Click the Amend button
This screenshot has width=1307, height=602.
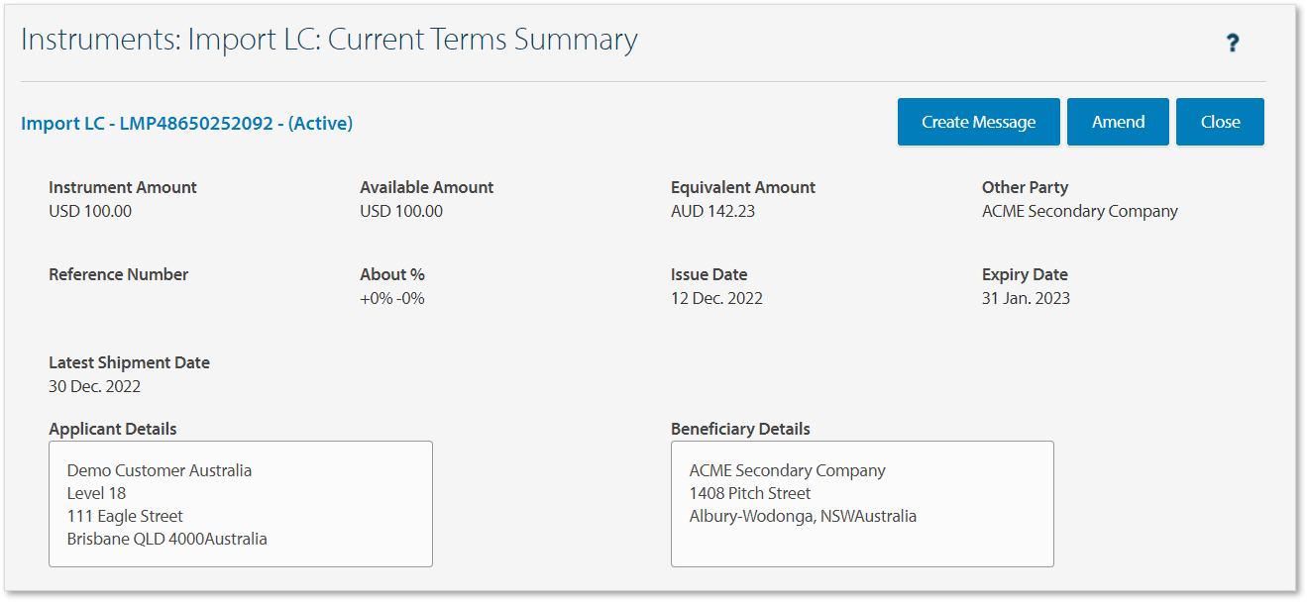click(x=1118, y=122)
